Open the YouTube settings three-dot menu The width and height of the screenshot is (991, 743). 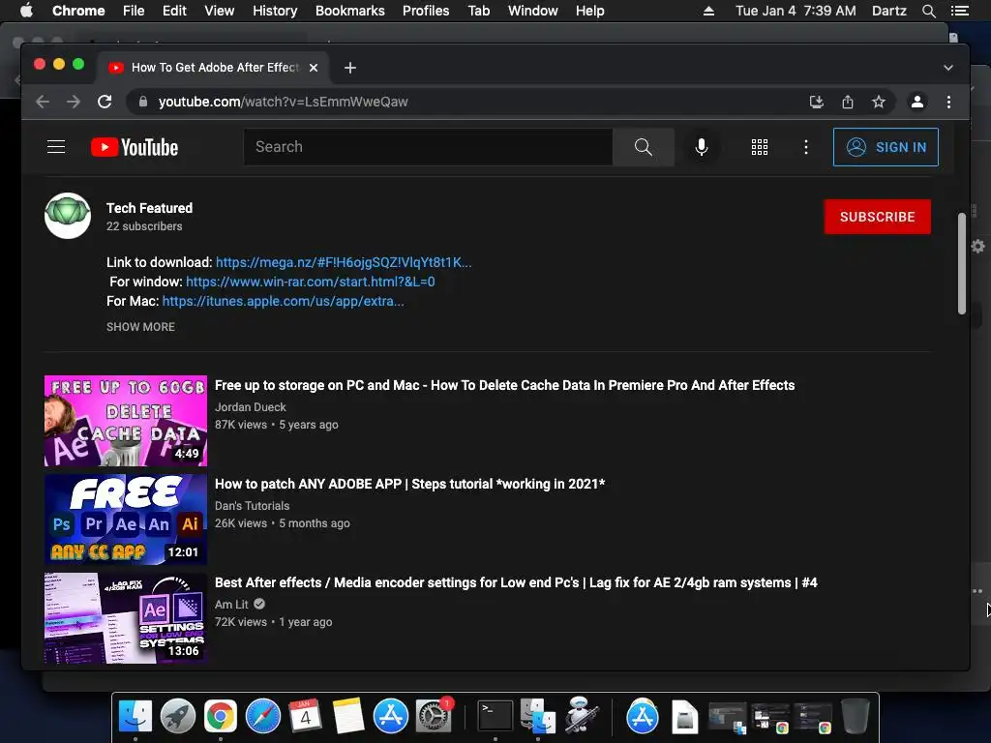[806, 147]
